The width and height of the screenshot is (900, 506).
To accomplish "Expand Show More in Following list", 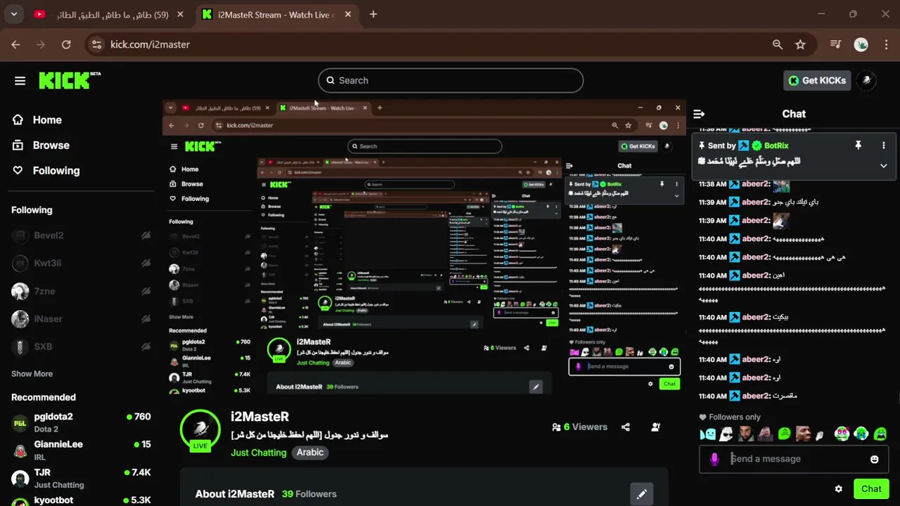I will tap(32, 374).
